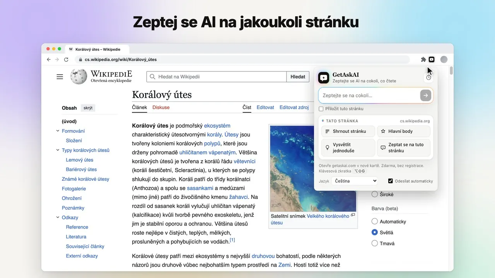Hide the Obsah table of contents
Viewport: 495px width, 278px height.
click(x=88, y=108)
